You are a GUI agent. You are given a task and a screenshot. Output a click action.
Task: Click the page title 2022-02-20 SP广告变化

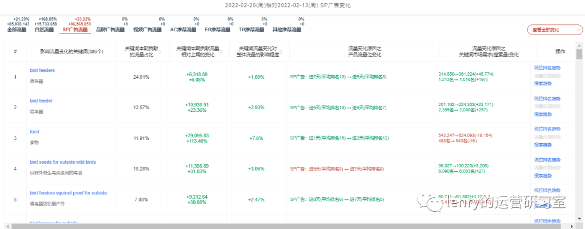[288, 5]
